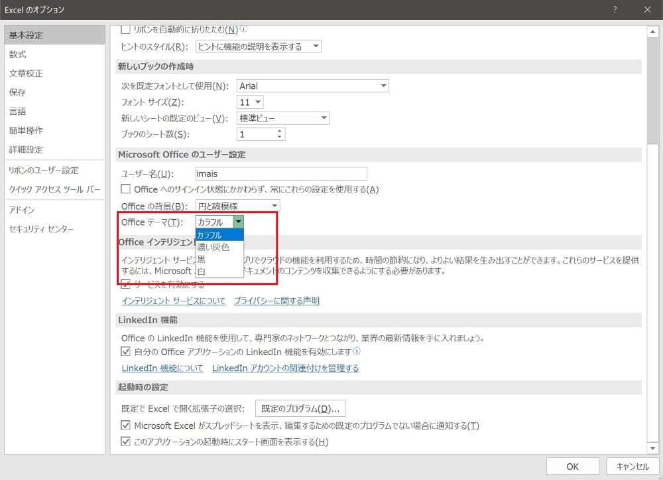This screenshot has width=663, height=480.
Task: Enable リボンを自動的に折りたたむ checkbox
Action: pyautogui.click(x=126, y=30)
